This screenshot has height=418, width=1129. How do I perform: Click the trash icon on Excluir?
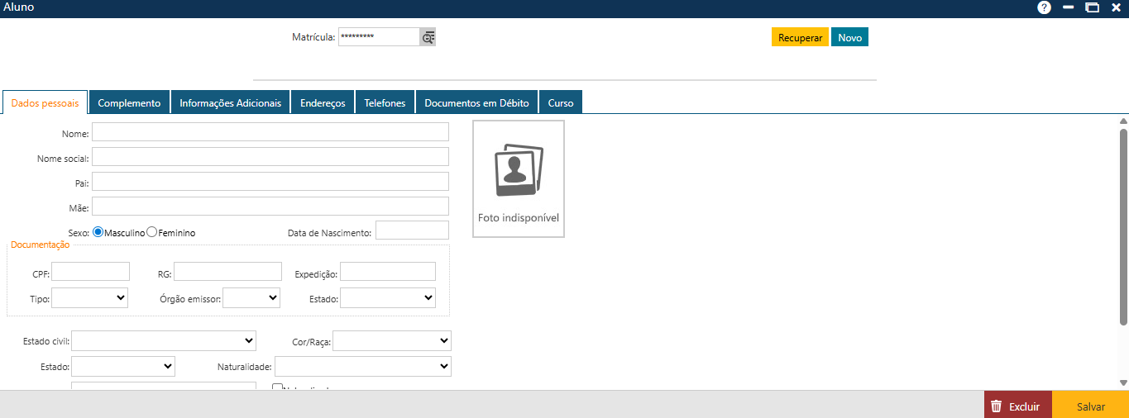[x=997, y=406]
